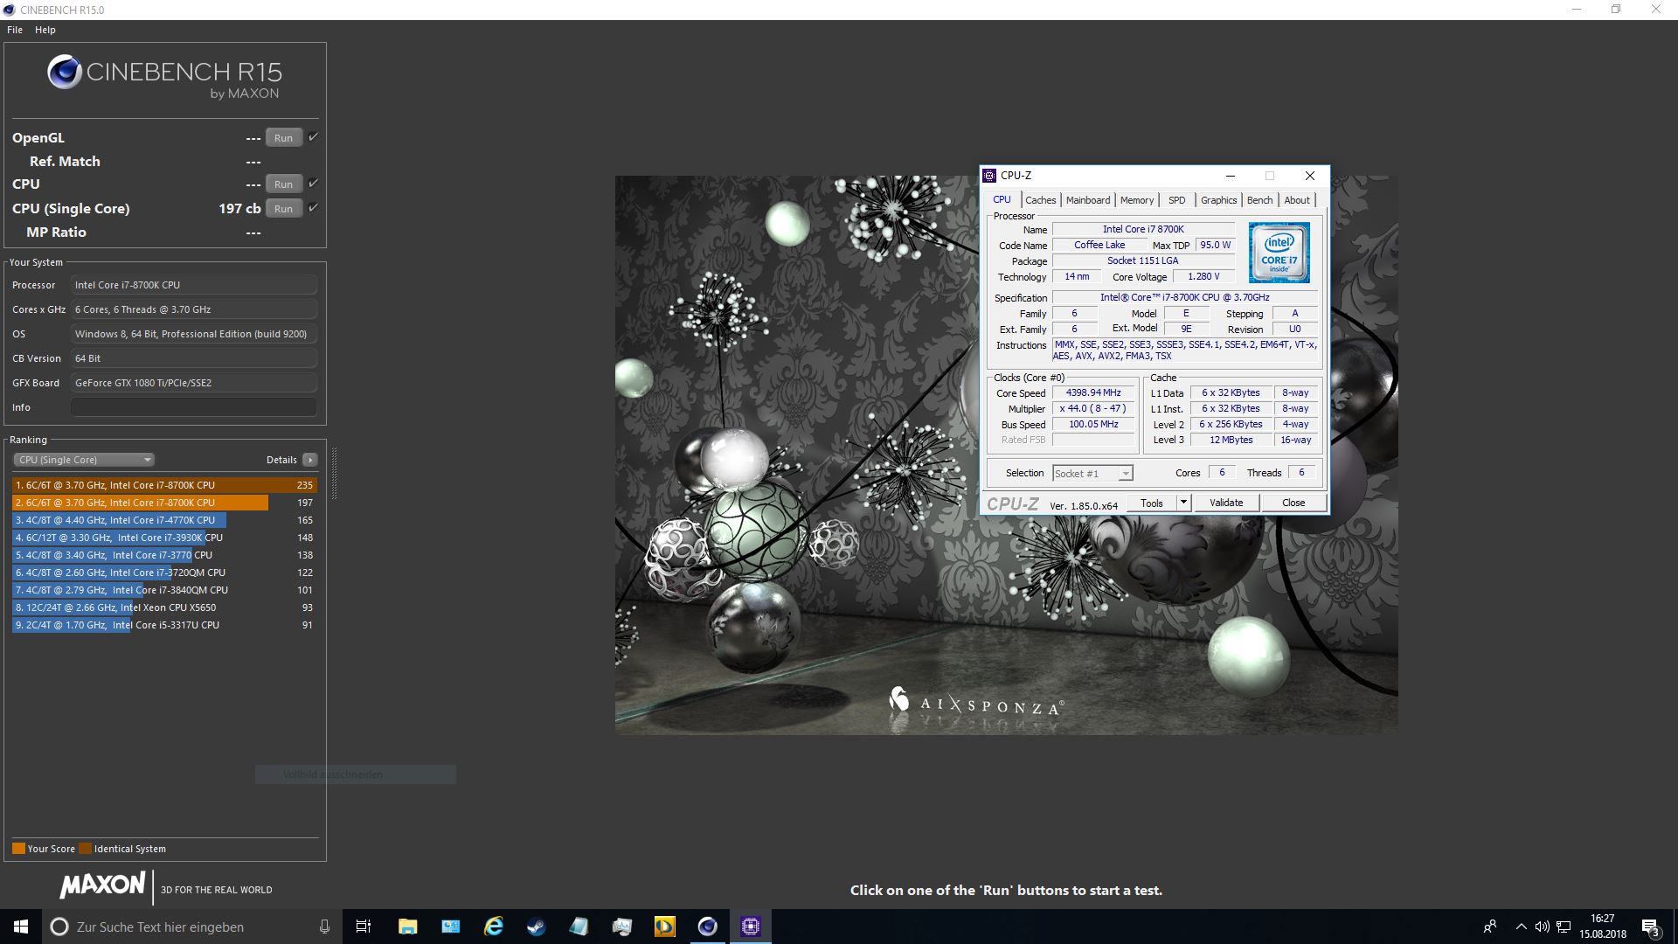Uncheck the CPU (Single Core) checkbox
The image size is (1678, 944).
tap(312, 208)
